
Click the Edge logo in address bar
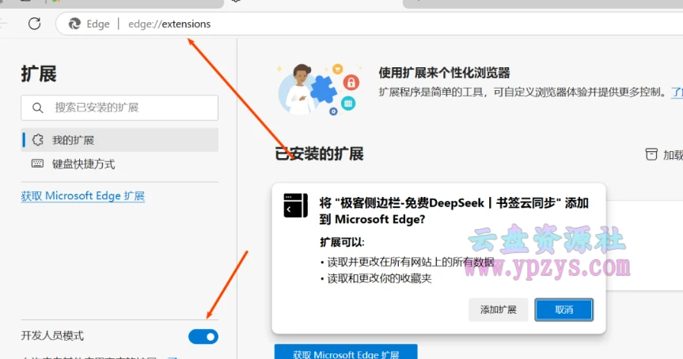75,24
